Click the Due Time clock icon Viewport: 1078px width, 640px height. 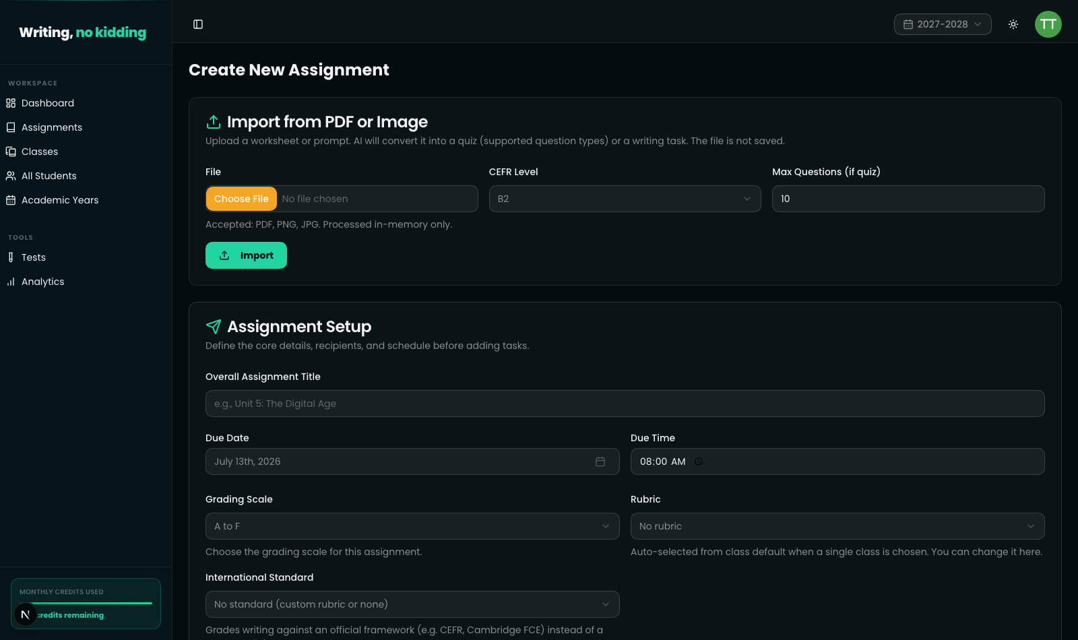[699, 461]
